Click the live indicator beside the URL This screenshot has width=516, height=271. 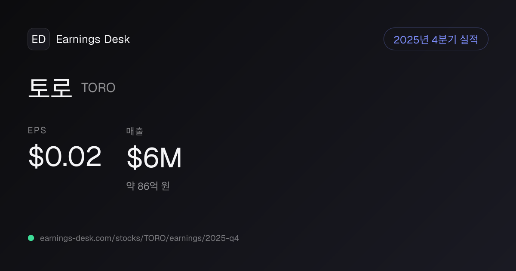point(31,238)
